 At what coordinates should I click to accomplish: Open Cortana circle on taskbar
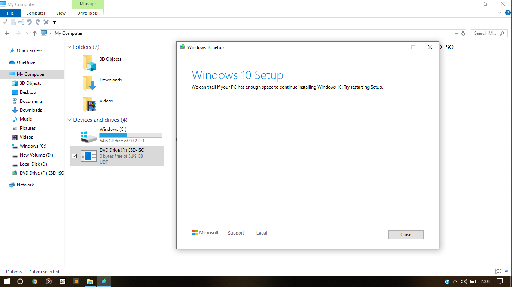click(x=20, y=281)
